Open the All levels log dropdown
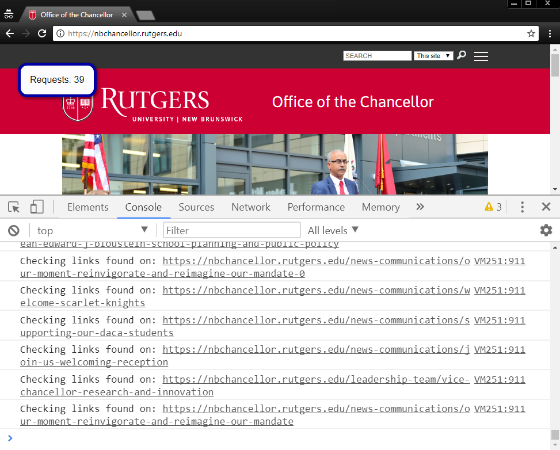 point(333,230)
